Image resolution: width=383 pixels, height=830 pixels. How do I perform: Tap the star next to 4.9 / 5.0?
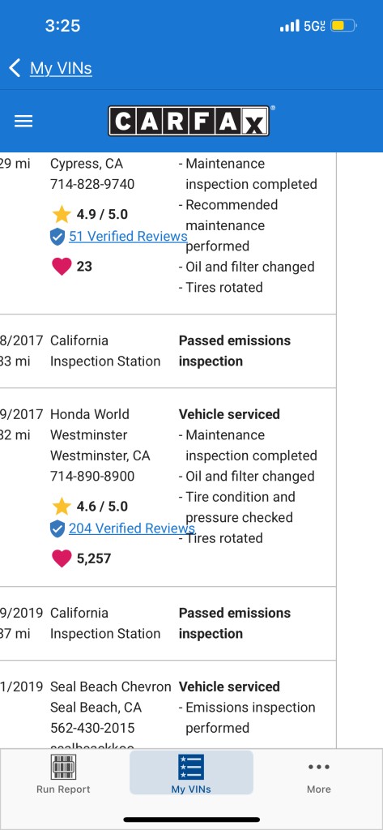point(62,214)
